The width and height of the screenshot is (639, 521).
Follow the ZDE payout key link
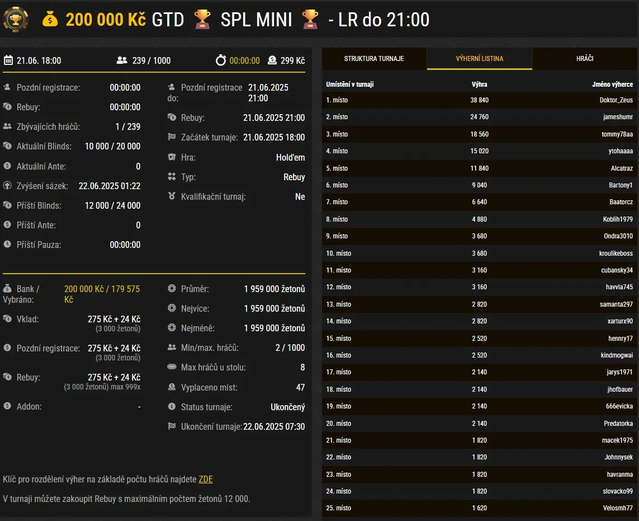[206, 480]
